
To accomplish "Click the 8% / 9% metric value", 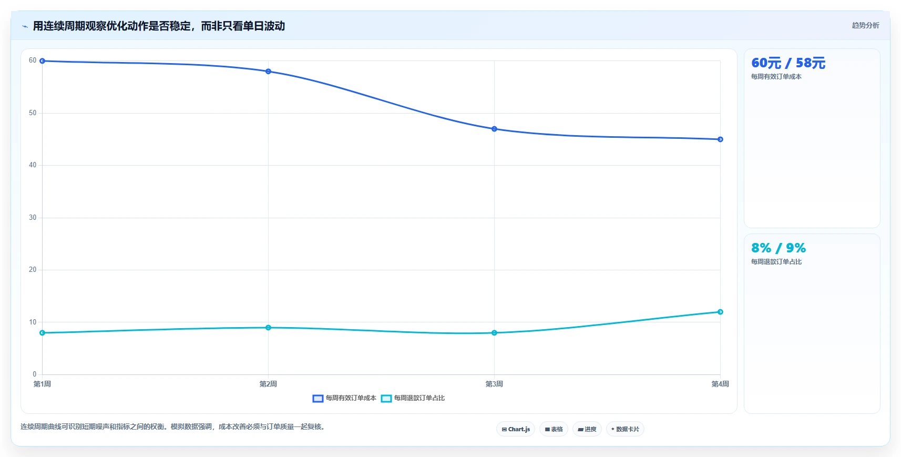I will point(779,248).
